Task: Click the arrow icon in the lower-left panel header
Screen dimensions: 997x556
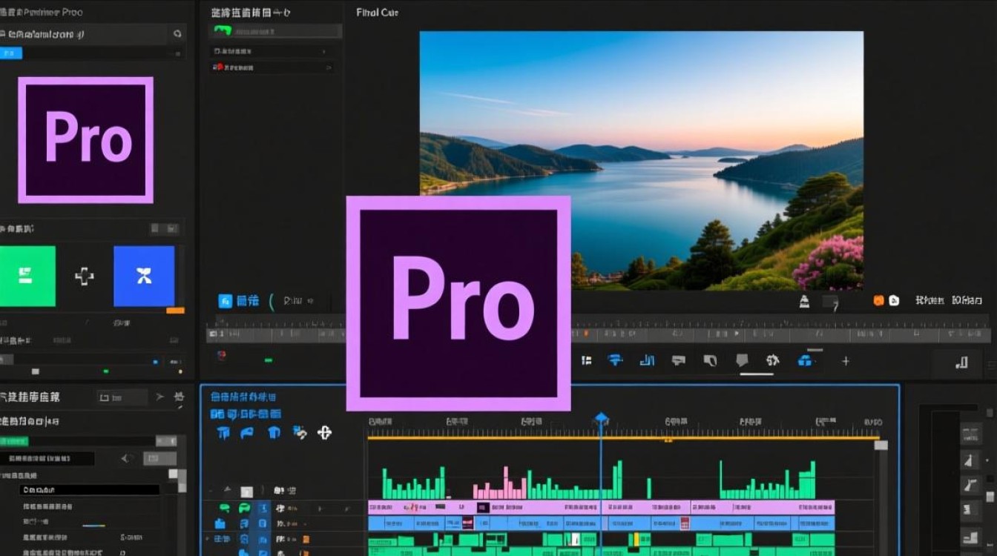Action: (x=159, y=397)
